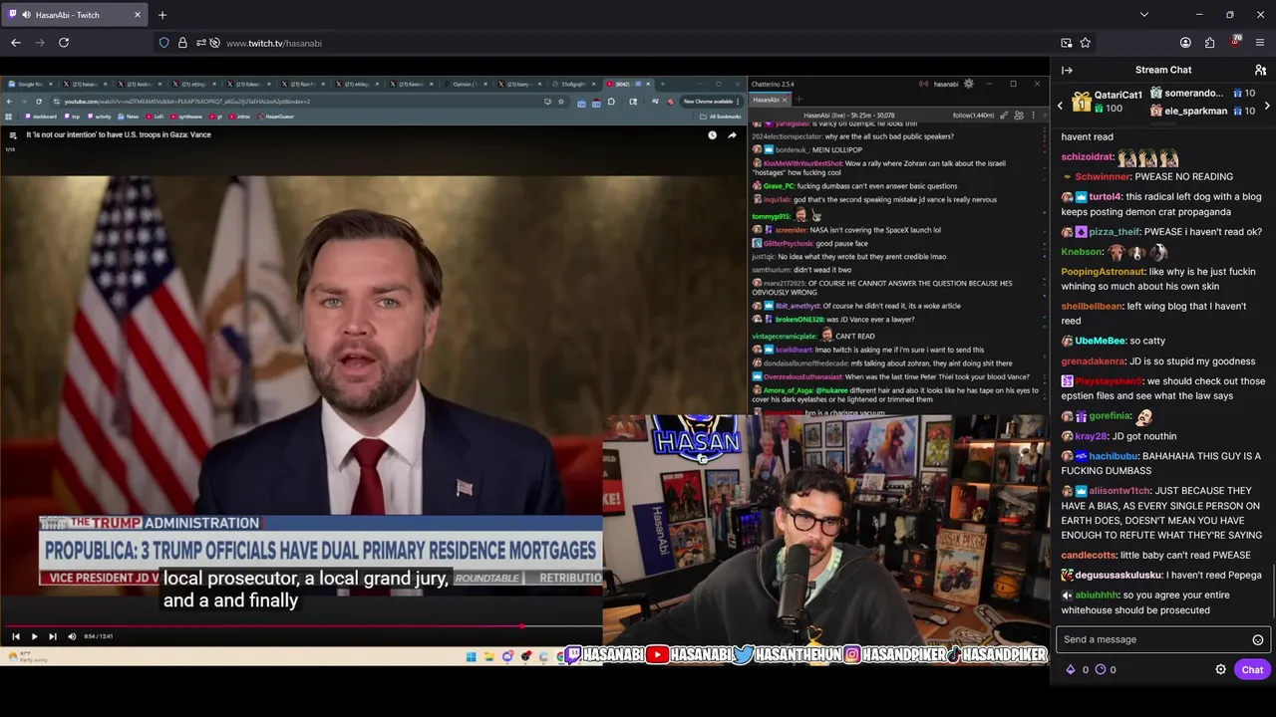Click the purple Chat send button
1276x717 pixels.
click(1252, 669)
